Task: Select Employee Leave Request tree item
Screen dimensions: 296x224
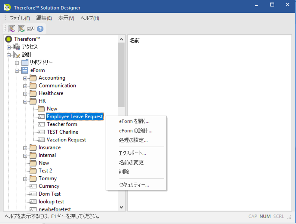Action: (75, 117)
